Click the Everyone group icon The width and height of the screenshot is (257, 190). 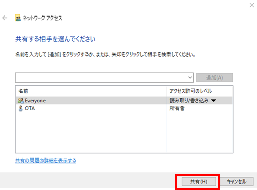[21, 100]
